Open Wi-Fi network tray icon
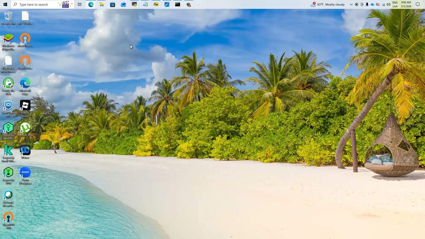 click(x=383, y=4)
